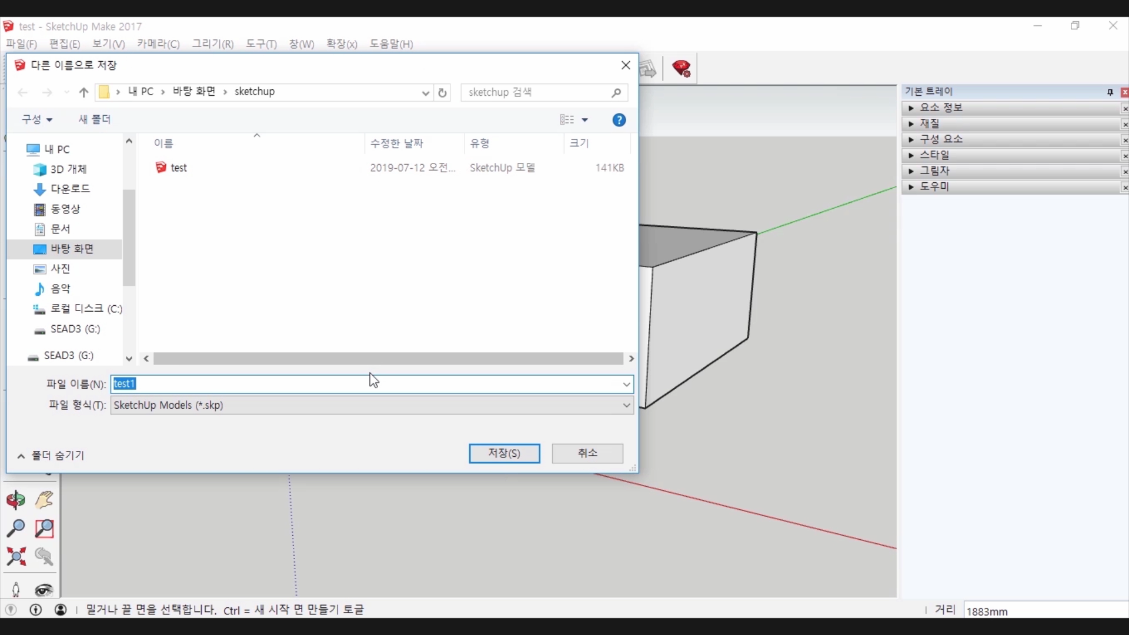This screenshot has width=1129, height=635.
Task: Click the help question mark icon
Action: click(619, 120)
